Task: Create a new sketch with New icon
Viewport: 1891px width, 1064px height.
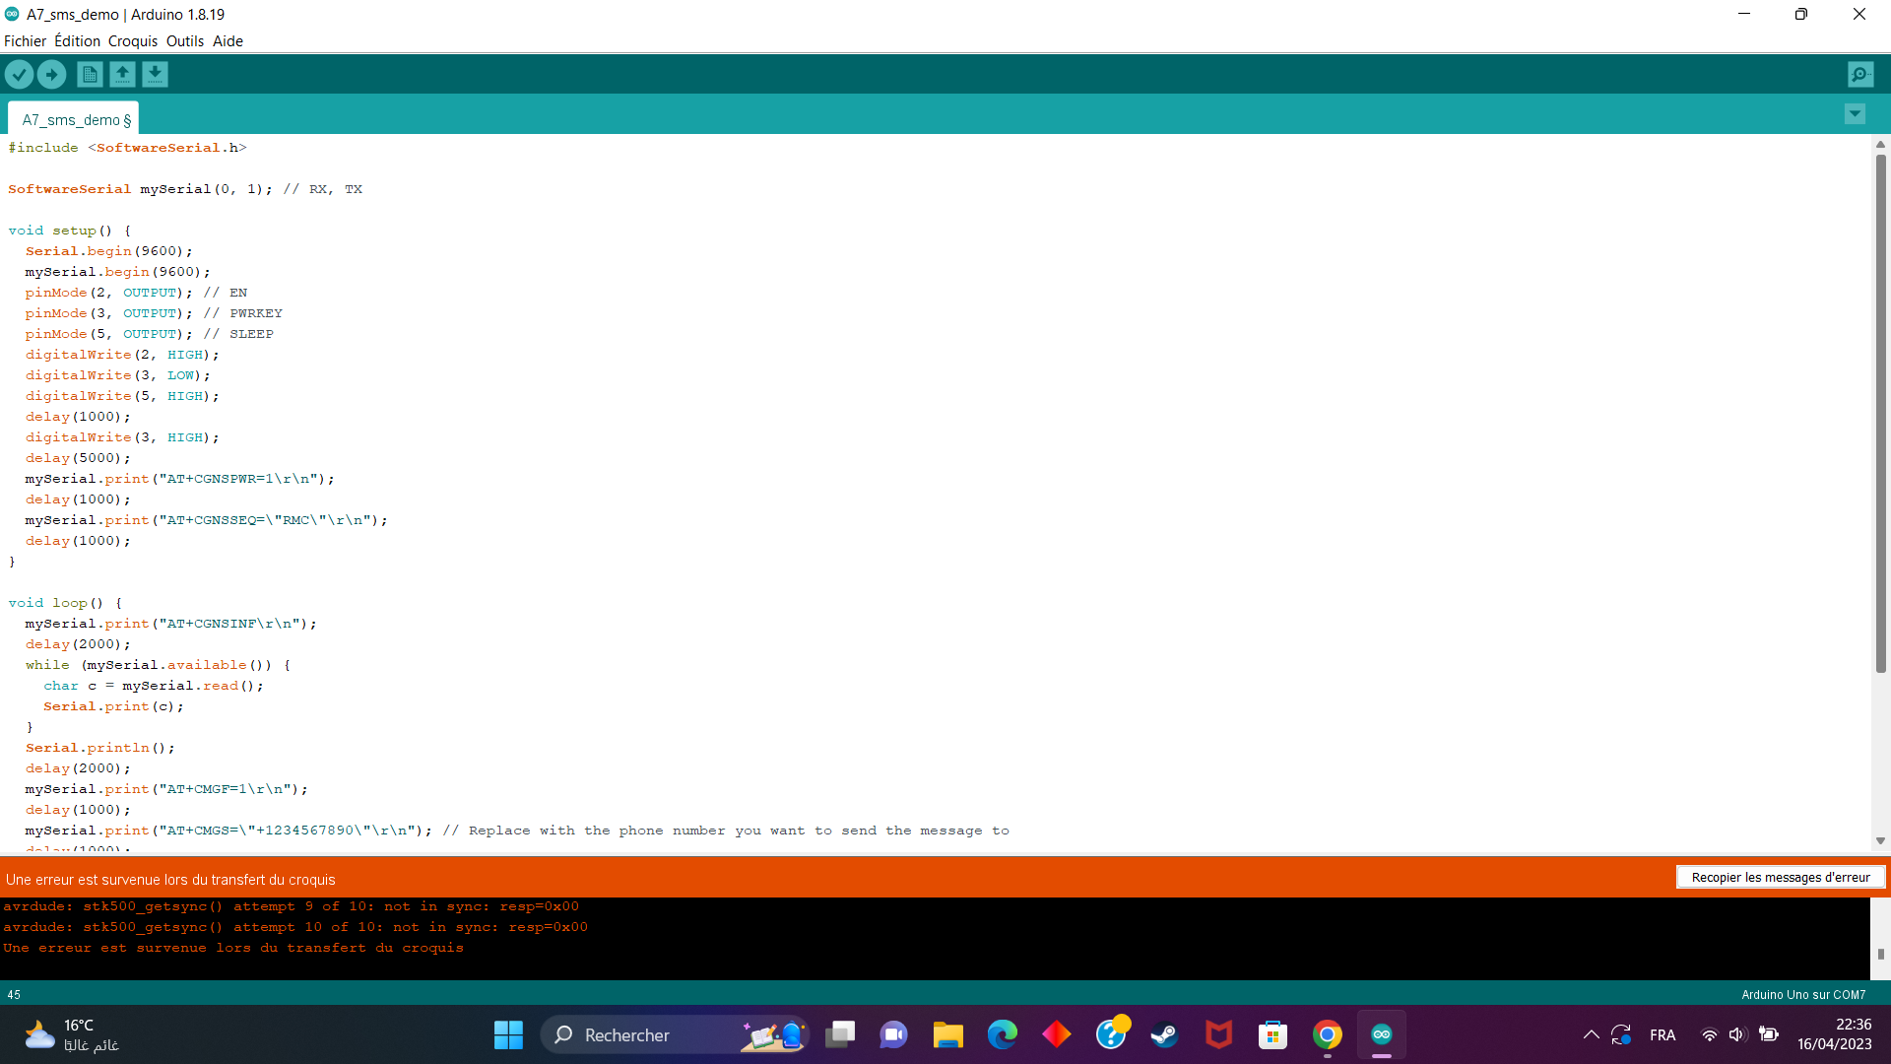Action: click(x=90, y=74)
